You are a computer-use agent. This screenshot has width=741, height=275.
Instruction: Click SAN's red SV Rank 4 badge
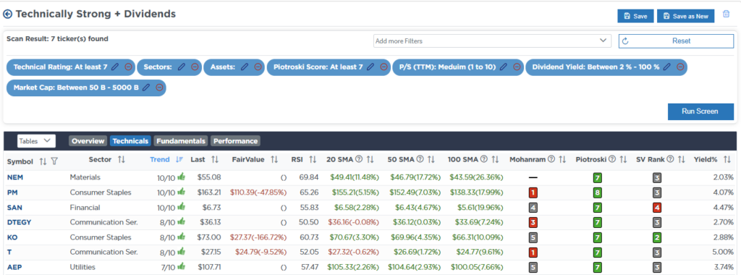pyautogui.click(x=657, y=208)
